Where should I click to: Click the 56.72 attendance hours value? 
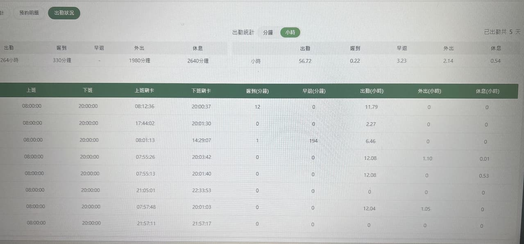click(305, 61)
